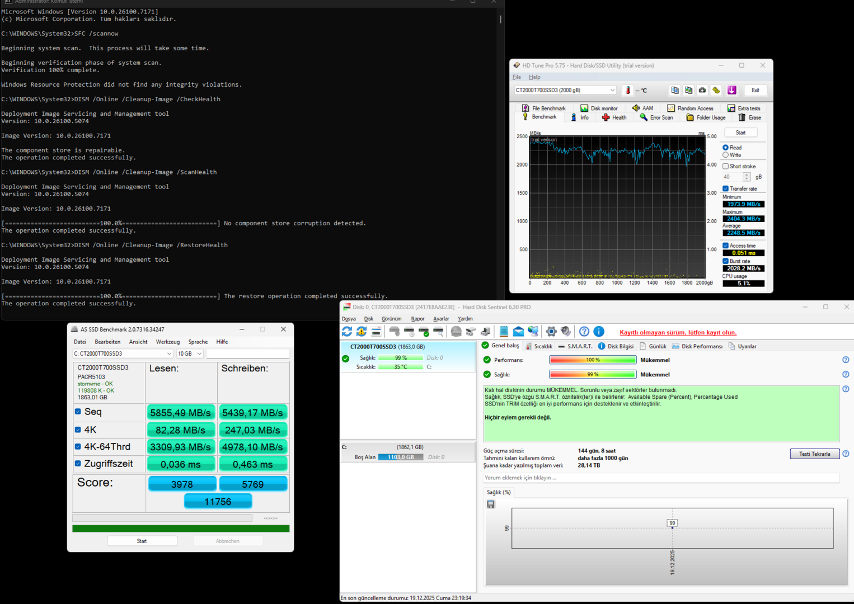Image resolution: width=854 pixels, height=604 pixels.
Task: Switch to the Error Scan tab
Action: [656, 117]
